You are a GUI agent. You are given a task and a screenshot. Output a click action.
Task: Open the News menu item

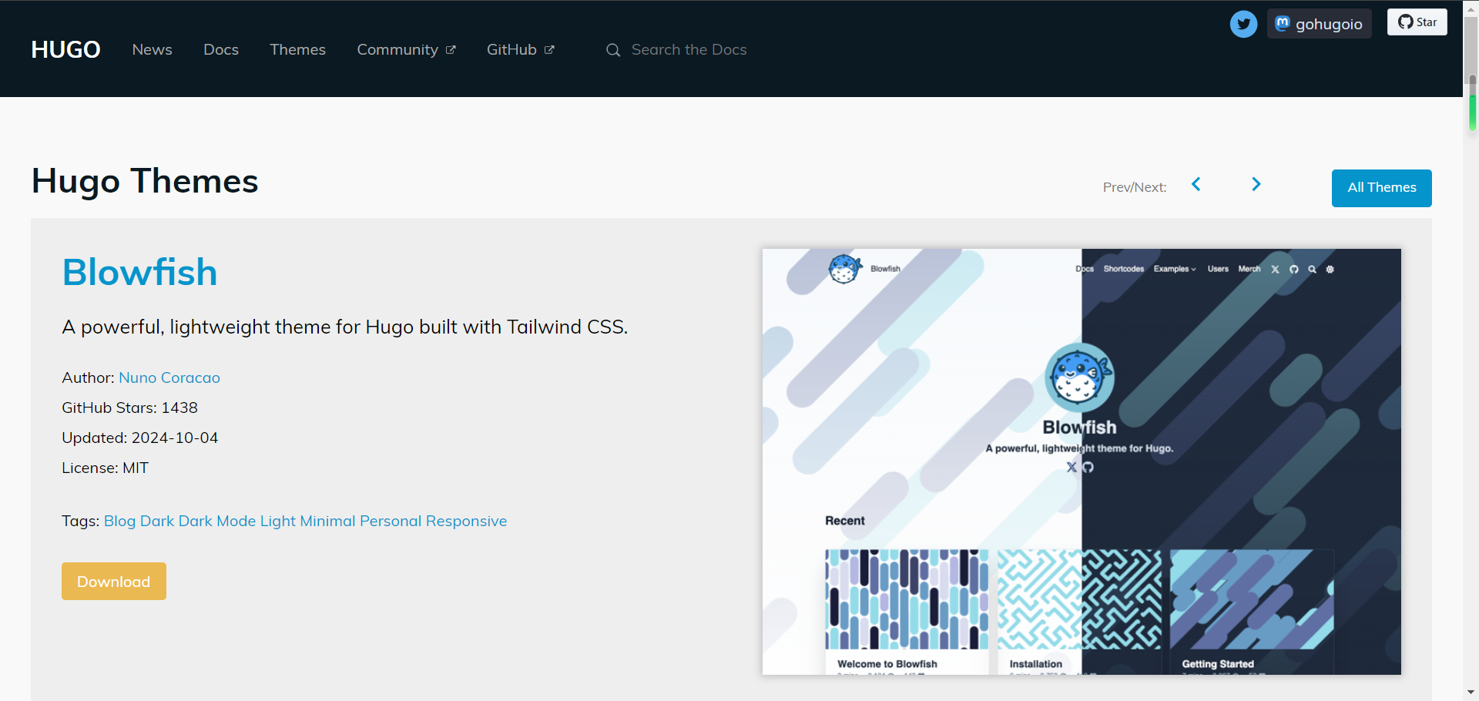tap(152, 49)
